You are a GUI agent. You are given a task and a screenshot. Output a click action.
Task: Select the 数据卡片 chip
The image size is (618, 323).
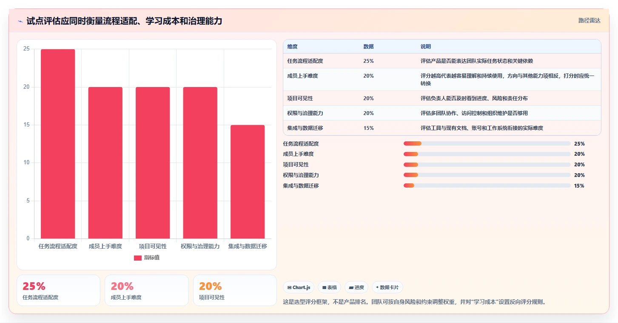[x=387, y=287]
